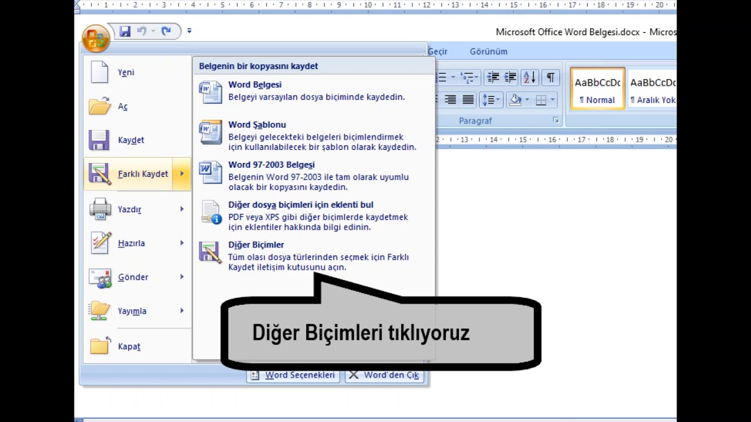
Task: Expand the Yayımla submenu arrow
Action: [x=182, y=311]
